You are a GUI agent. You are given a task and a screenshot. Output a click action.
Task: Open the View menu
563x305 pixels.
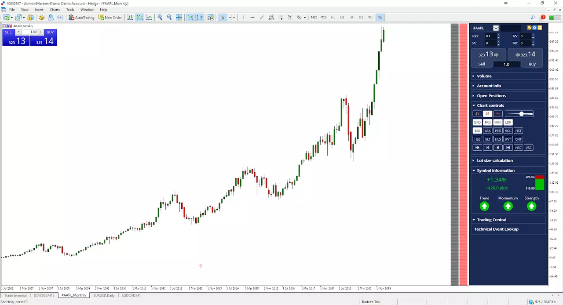tap(25, 10)
